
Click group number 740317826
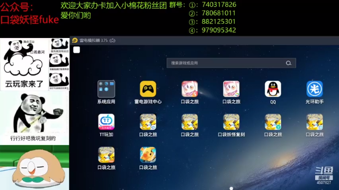219,5
